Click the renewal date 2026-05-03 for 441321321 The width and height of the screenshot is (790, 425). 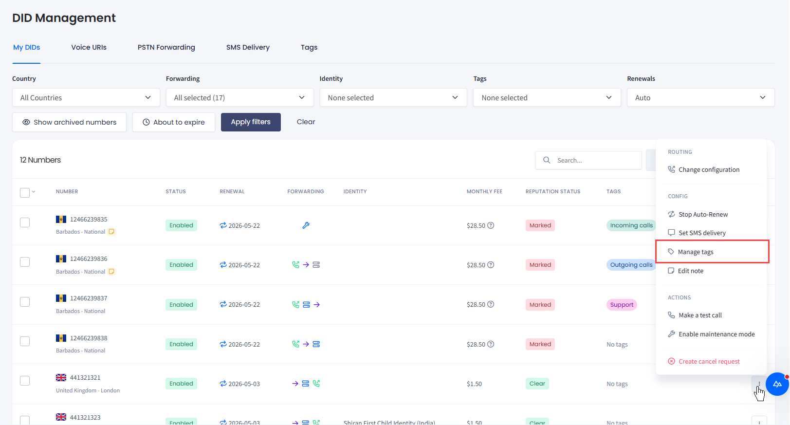(x=244, y=384)
